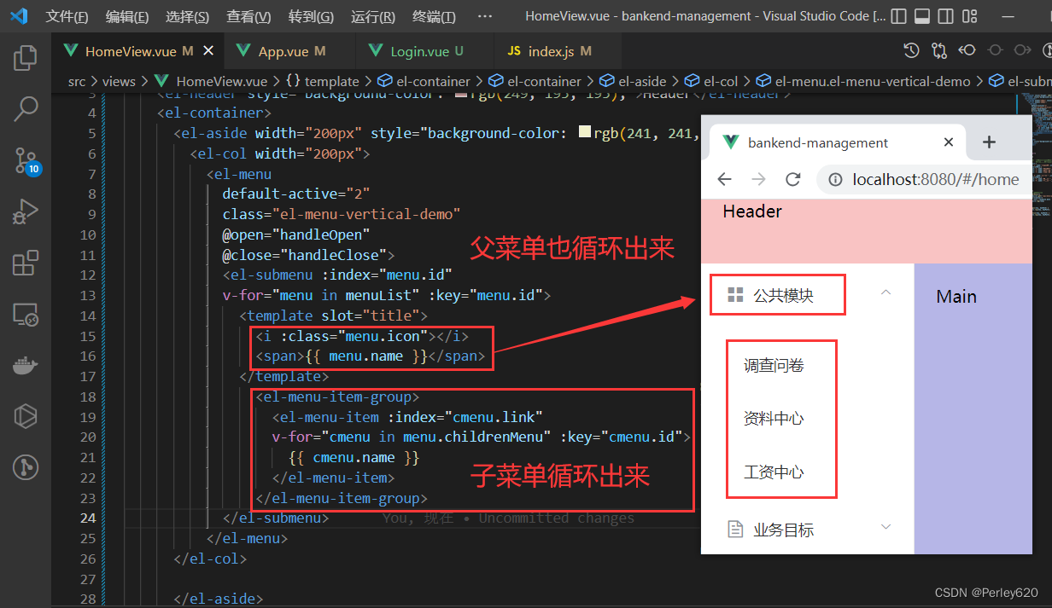Close the bankend-management browser tab
This screenshot has height=608, width=1052.
[949, 142]
